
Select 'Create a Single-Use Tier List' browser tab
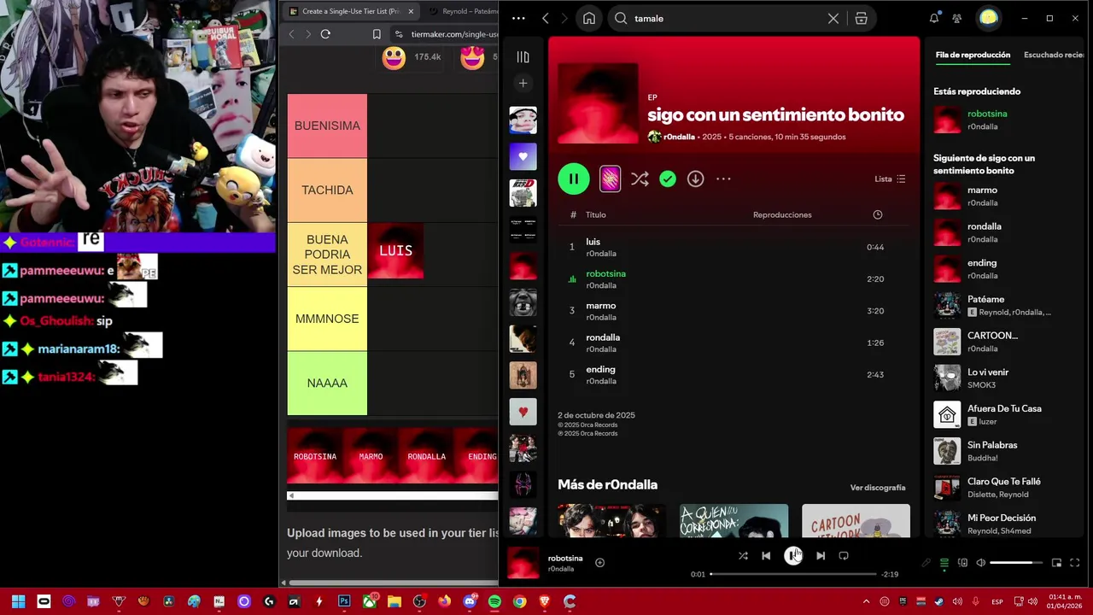coord(351,11)
